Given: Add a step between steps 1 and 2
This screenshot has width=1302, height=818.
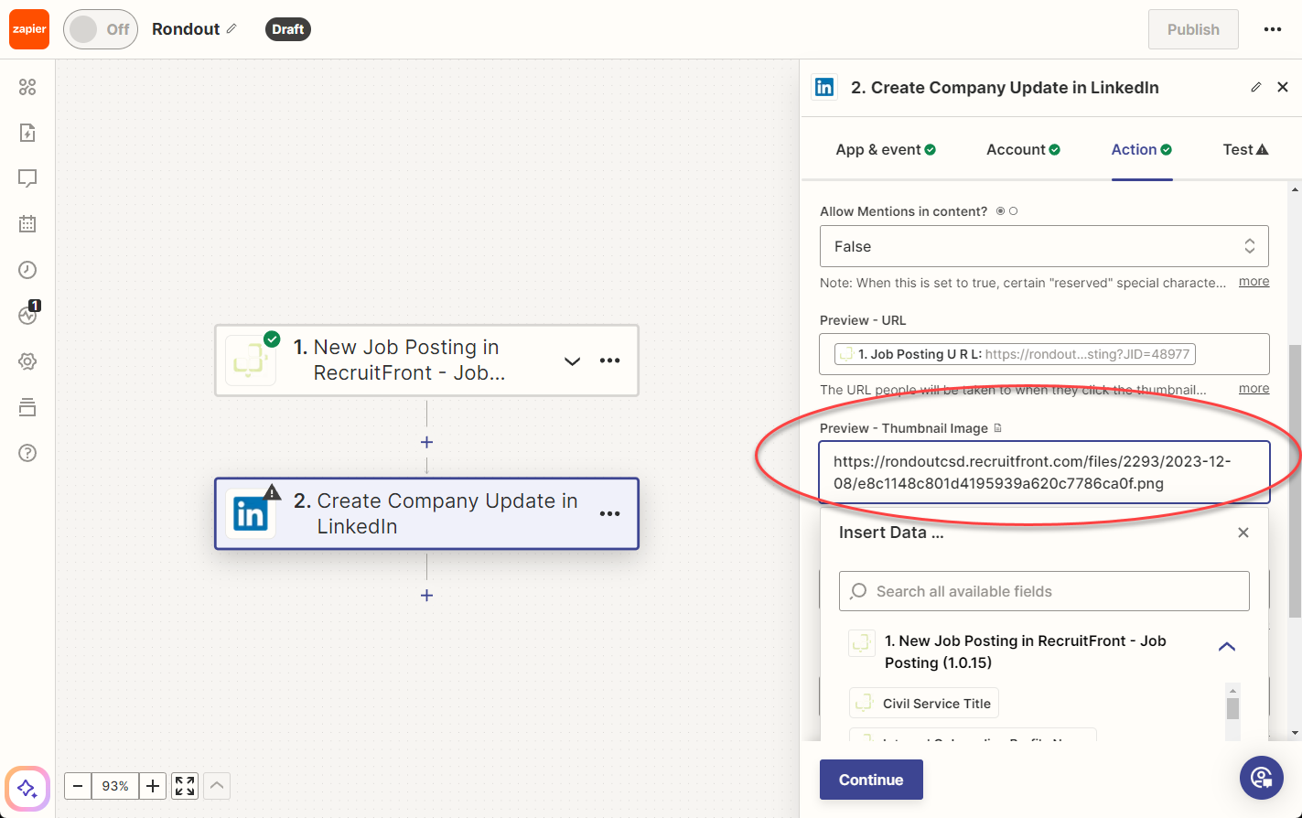Looking at the screenshot, I should (426, 442).
